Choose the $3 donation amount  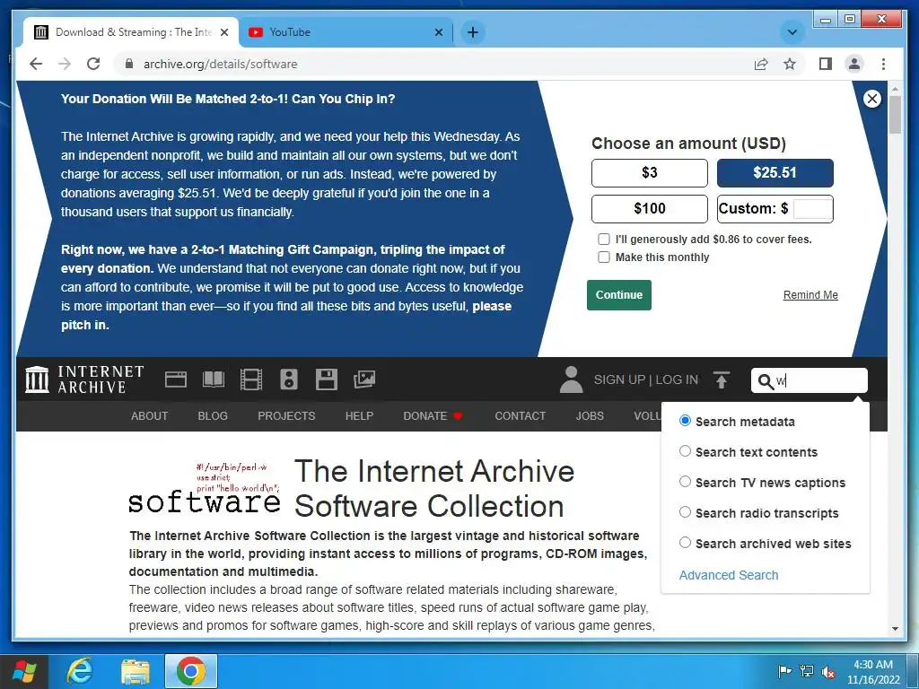pos(650,173)
